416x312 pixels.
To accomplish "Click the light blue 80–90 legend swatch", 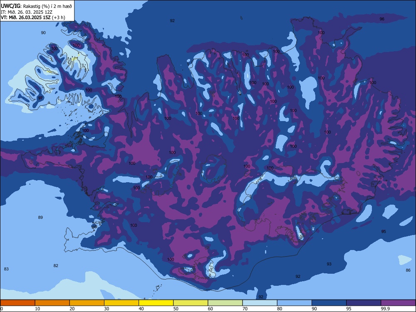I will point(294,303).
